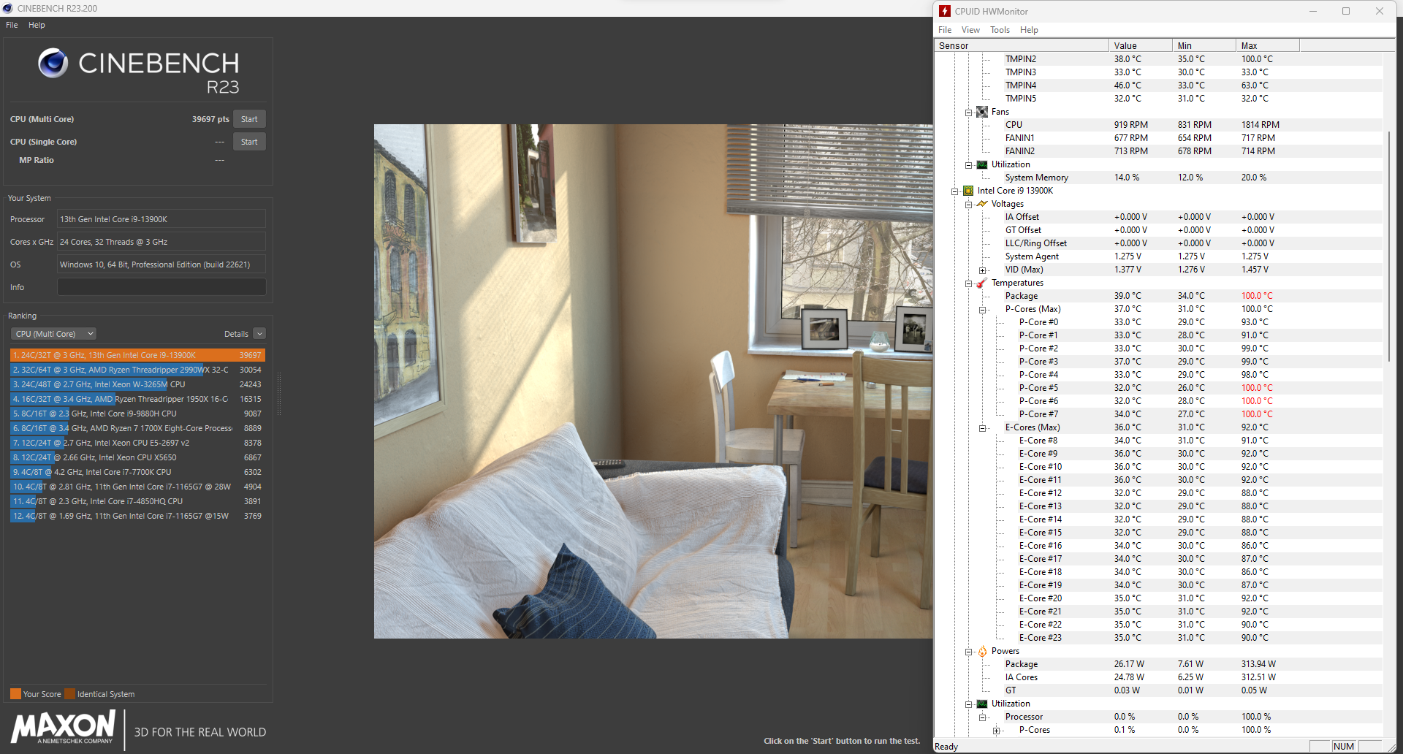
Task: Open the Cinebench File menu
Action: [x=12, y=25]
